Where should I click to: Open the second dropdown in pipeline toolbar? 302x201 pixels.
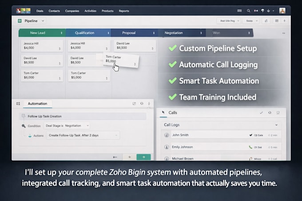click(251, 21)
